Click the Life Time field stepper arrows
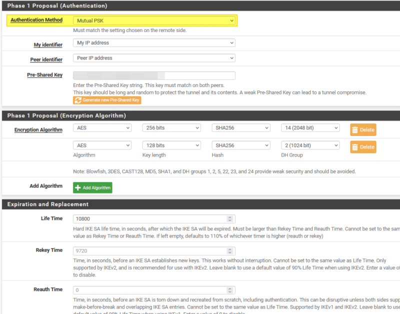 230,219
